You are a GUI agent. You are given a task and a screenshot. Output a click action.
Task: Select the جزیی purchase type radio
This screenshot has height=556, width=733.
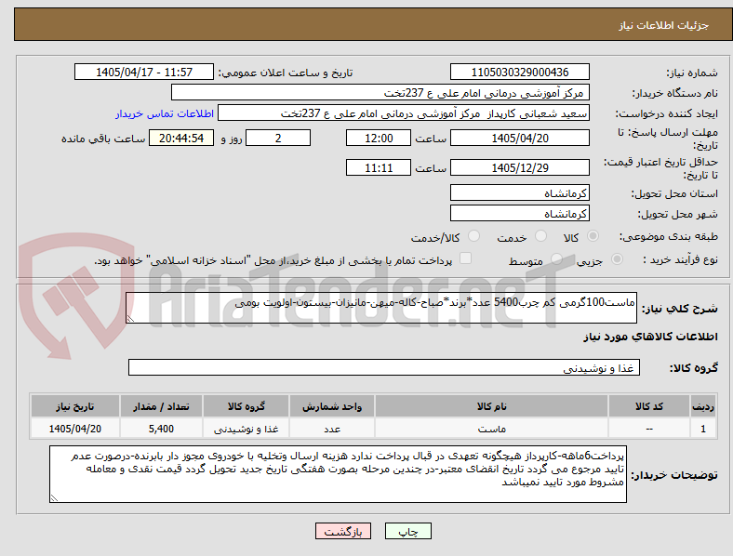coord(617,259)
